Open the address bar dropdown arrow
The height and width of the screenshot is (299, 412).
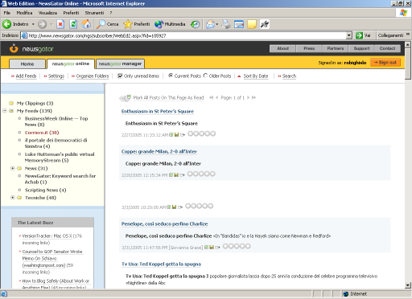pos(348,35)
